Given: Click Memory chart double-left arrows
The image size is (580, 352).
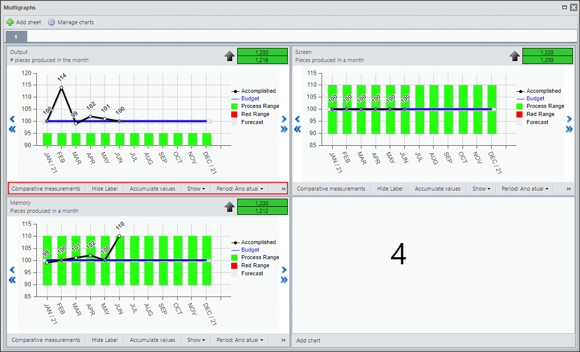Looking at the screenshot, I should tap(12, 279).
